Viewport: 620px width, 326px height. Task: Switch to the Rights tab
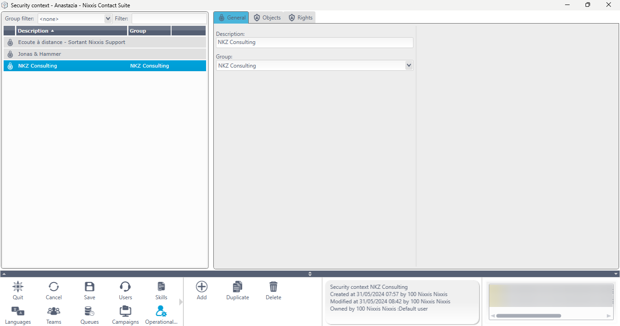(x=300, y=18)
